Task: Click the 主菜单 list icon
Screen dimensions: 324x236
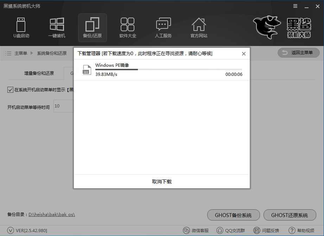Action: click(8, 53)
